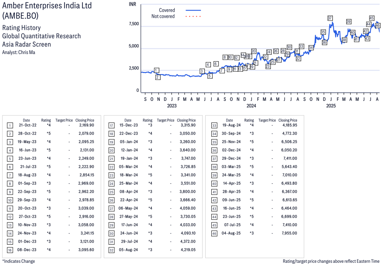Image resolution: width=384 pixels, height=264 pixels.
Task: Click the date 22-Sep-23
Action: coord(27,192)
